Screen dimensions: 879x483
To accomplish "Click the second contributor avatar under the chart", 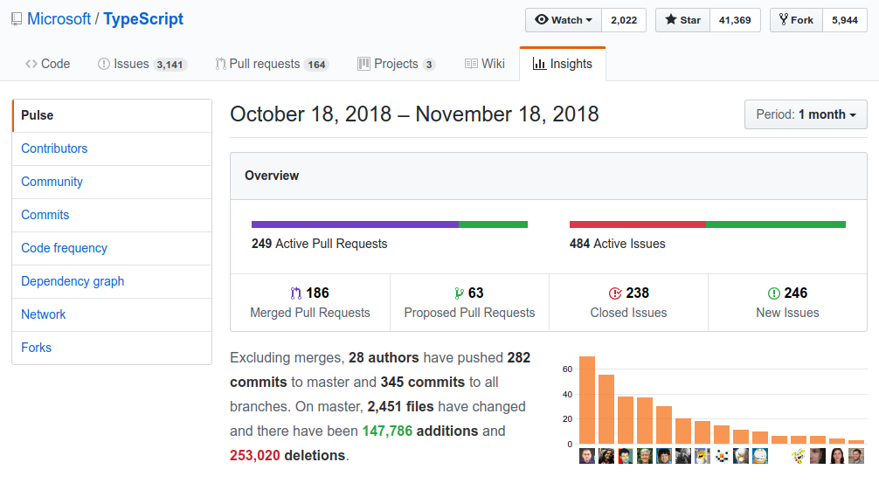I will pyautogui.click(x=606, y=456).
